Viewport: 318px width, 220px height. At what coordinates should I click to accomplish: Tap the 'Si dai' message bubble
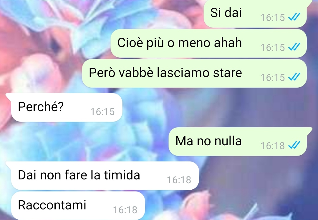pos(255,13)
